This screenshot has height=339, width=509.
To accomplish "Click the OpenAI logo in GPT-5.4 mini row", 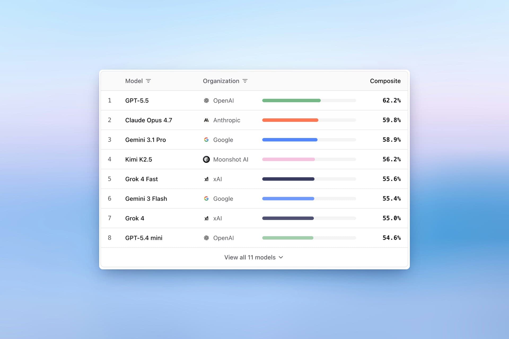I will pos(206,238).
